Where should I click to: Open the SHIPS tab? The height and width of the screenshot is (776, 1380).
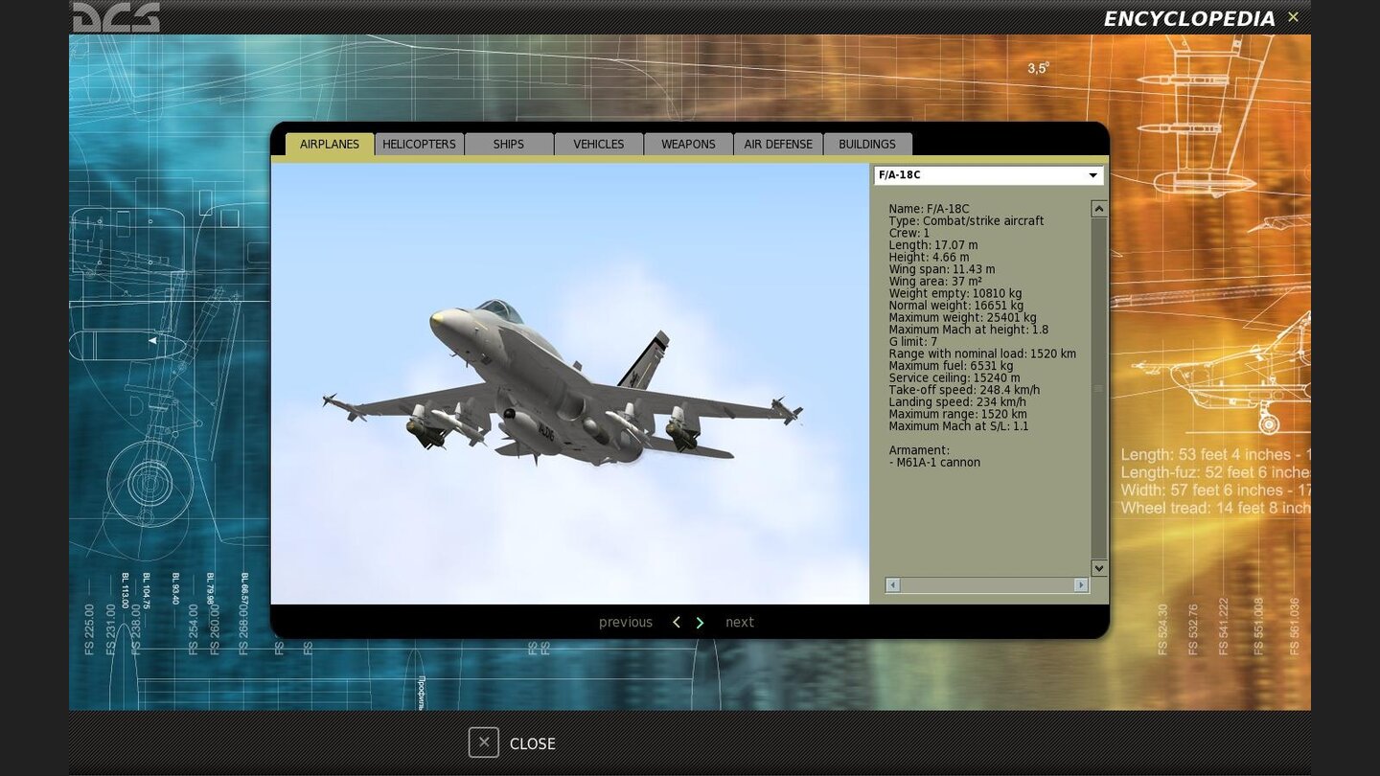(x=509, y=144)
